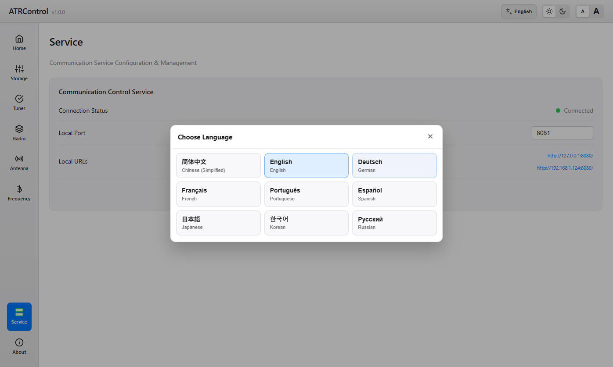The height and width of the screenshot is (367, 613).
Task: Click the Connected status indicator
Action: [574, 110]
